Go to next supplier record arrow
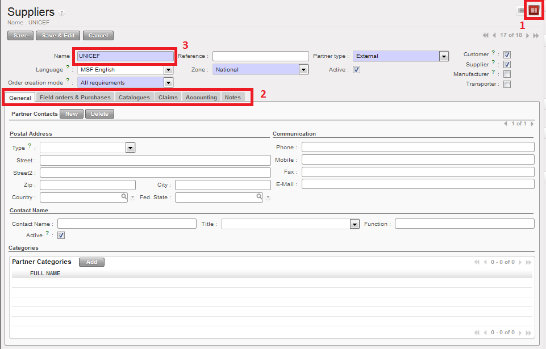The height and width of the screenshot is (349, 546). (528, 35)
